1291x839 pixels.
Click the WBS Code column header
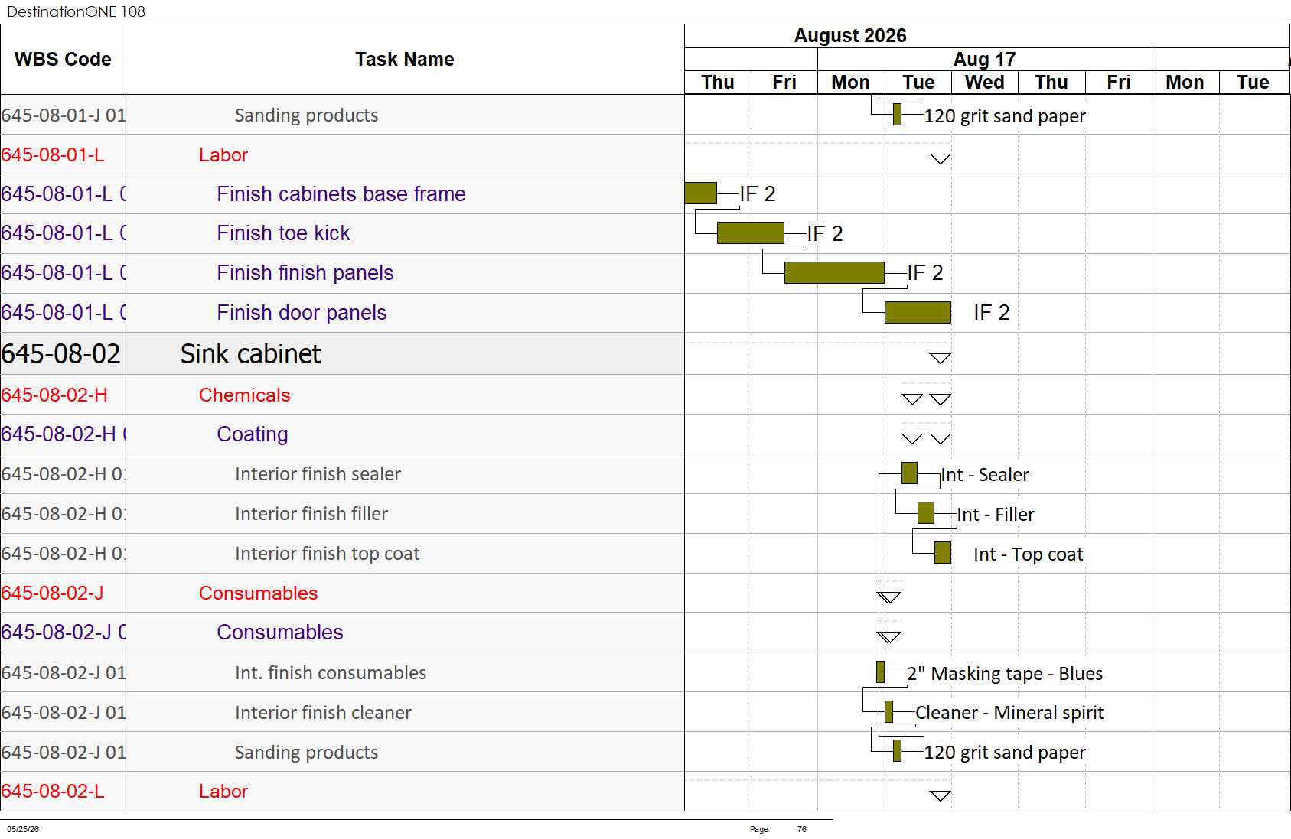(63, 60)
